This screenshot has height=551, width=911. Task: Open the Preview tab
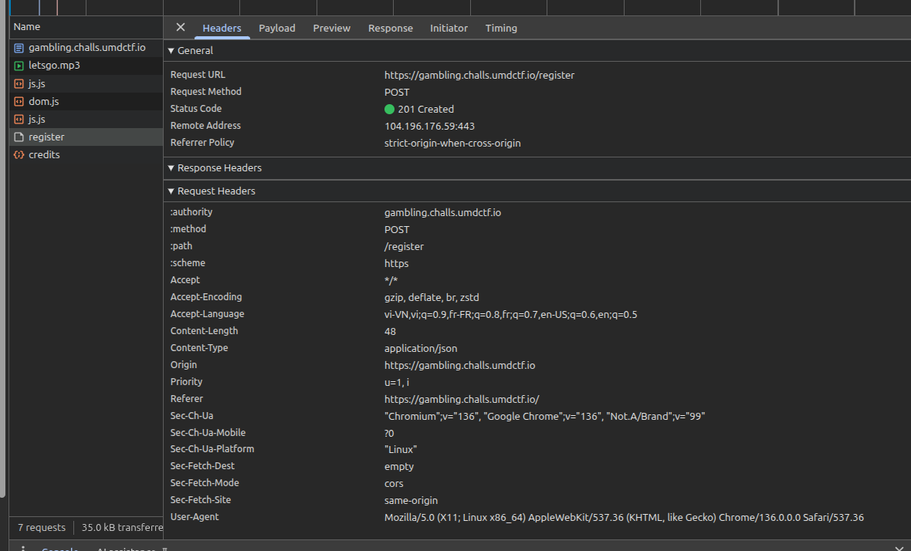[x=331, y=28]
